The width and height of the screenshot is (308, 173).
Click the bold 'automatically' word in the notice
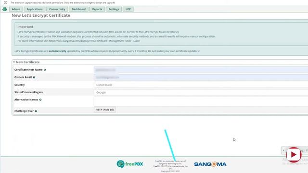pyautogui.click(x=57, y=51)
